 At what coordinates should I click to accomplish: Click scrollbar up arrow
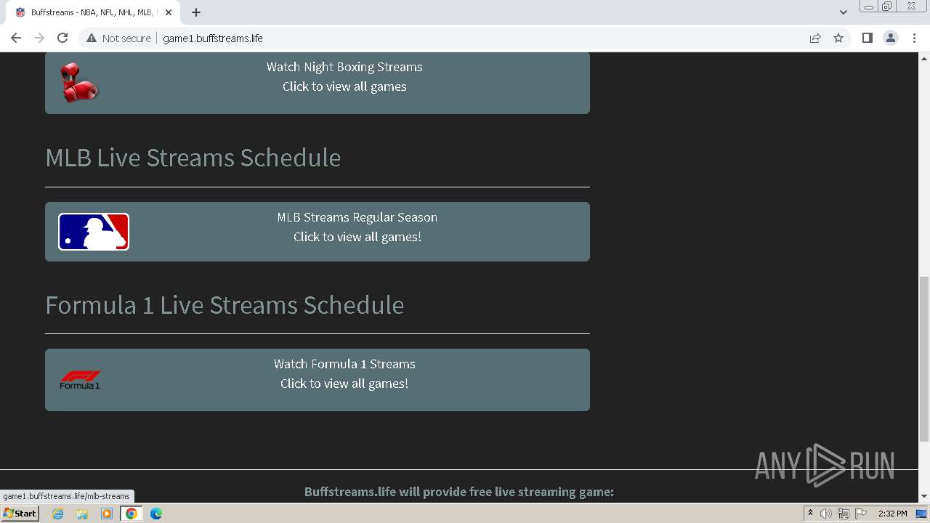[924, 57]
